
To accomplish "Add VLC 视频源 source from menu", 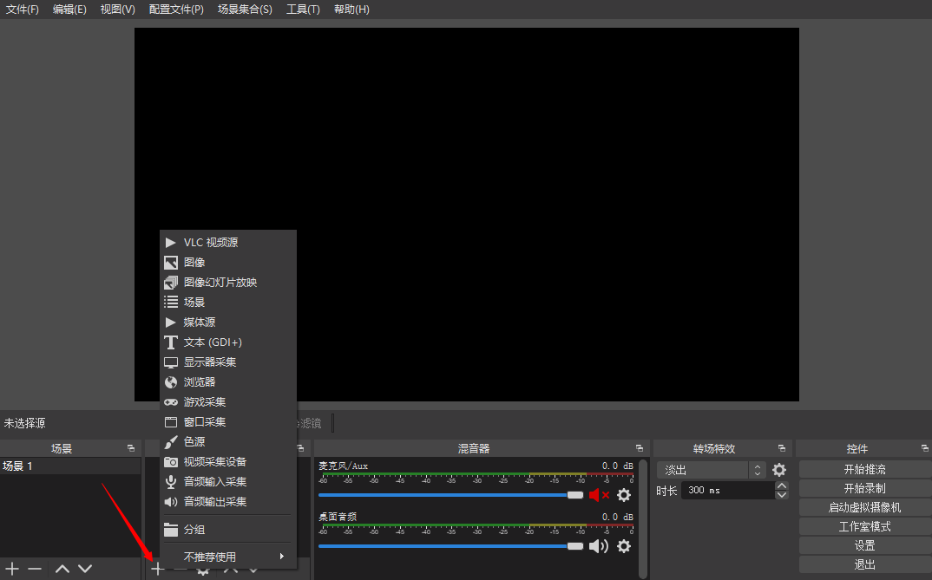I will (x=228, y=242).
